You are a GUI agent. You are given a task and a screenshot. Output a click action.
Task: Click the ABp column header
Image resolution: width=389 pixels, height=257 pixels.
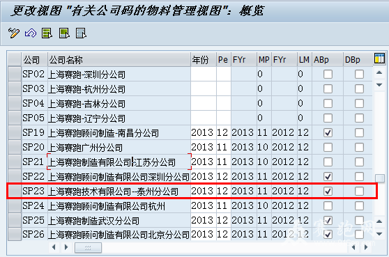(328, 59)
